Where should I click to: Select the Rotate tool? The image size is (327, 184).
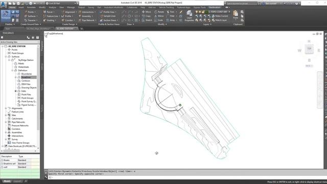coord(159,12)
